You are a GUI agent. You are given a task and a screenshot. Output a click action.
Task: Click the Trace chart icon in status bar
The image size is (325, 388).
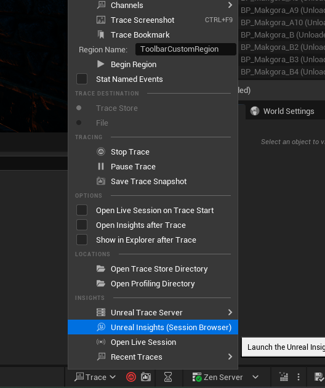click(x=79, y=377)
